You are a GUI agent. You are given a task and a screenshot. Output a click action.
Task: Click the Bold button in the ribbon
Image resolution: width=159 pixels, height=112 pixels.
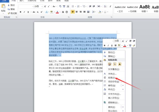click(x=21, y=12)
